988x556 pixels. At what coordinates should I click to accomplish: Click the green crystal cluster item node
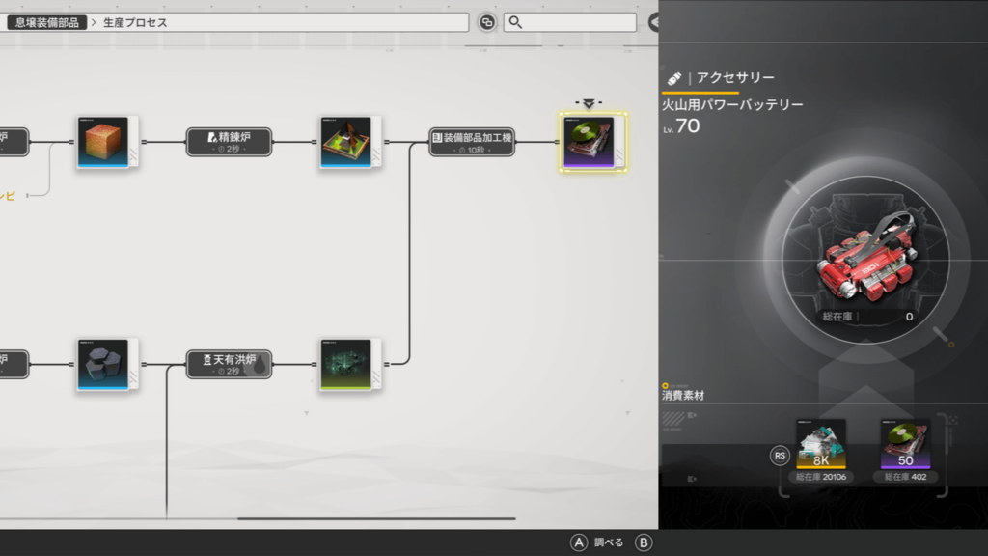tap(348, 364)
